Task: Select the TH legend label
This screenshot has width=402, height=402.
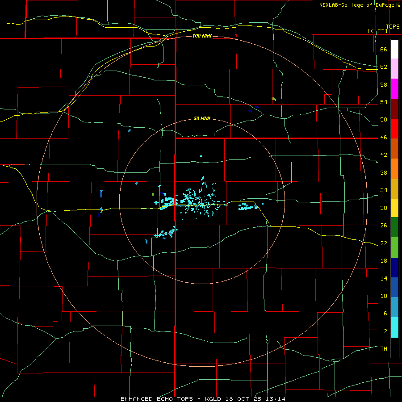Action: pos(384,349)
